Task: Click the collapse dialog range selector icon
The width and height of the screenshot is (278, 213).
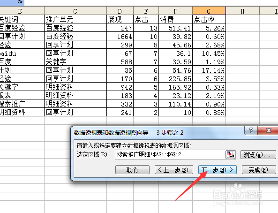Action: pos(230,155)
